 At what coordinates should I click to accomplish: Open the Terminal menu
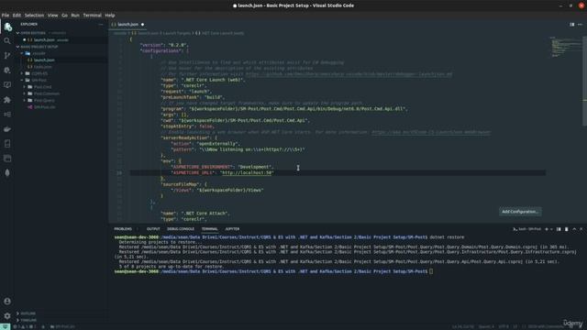(92, 16)
